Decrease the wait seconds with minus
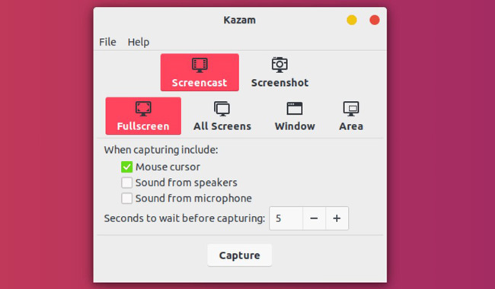495x289 pixels. point(314,218)
